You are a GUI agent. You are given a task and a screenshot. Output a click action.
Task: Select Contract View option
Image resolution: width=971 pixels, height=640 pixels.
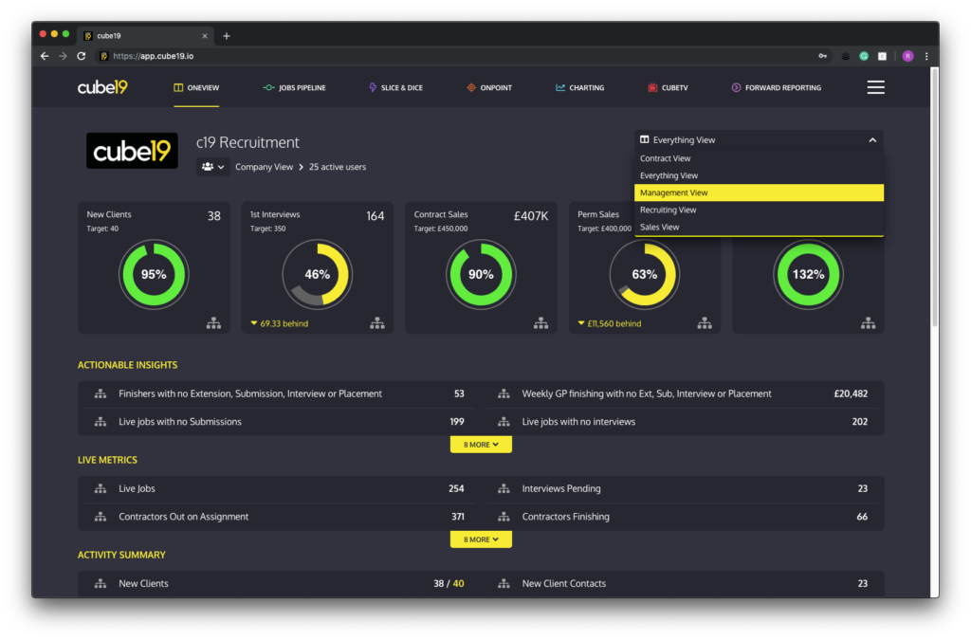[759, 158]
